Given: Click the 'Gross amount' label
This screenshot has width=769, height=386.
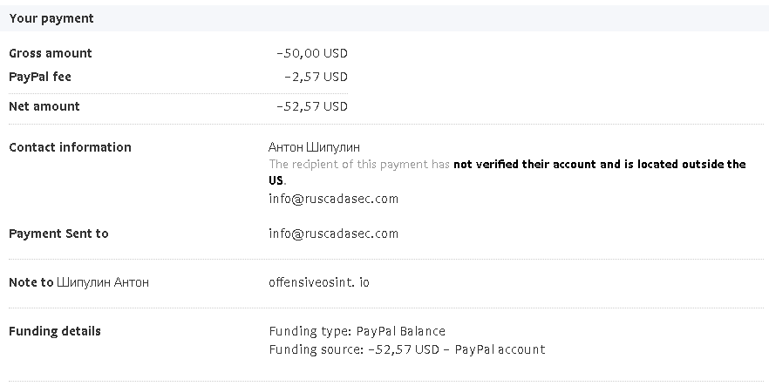Looking at the screenshot, I should click(x=51, y=53).
